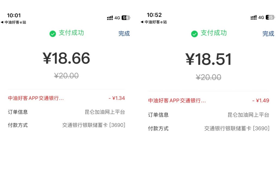Tap signal bars icon on right screen
Viewport: 278px width, 185px height.
[x=254, y=18]
